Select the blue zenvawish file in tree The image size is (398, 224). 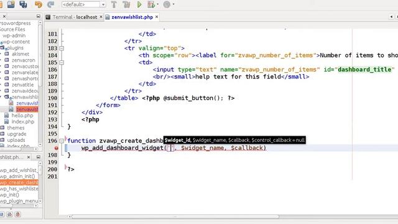click(x=27, y=103)
